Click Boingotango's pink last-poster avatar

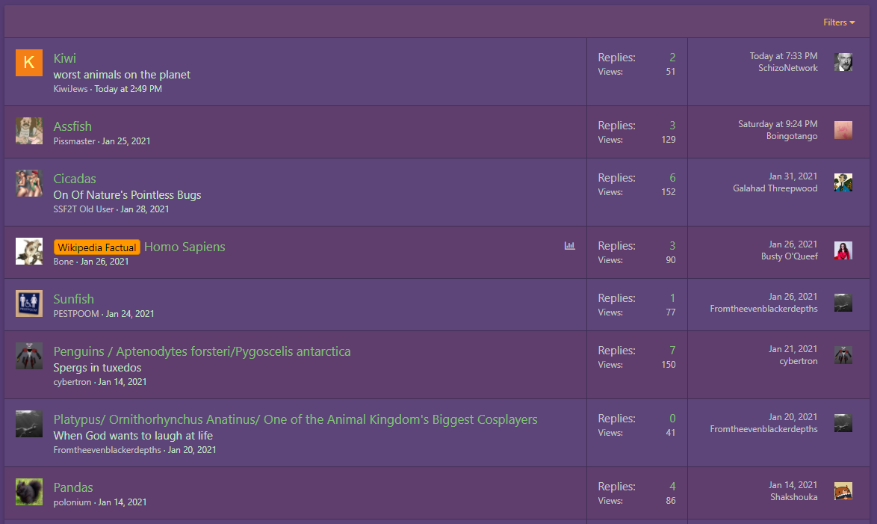(x=843, y=130)
